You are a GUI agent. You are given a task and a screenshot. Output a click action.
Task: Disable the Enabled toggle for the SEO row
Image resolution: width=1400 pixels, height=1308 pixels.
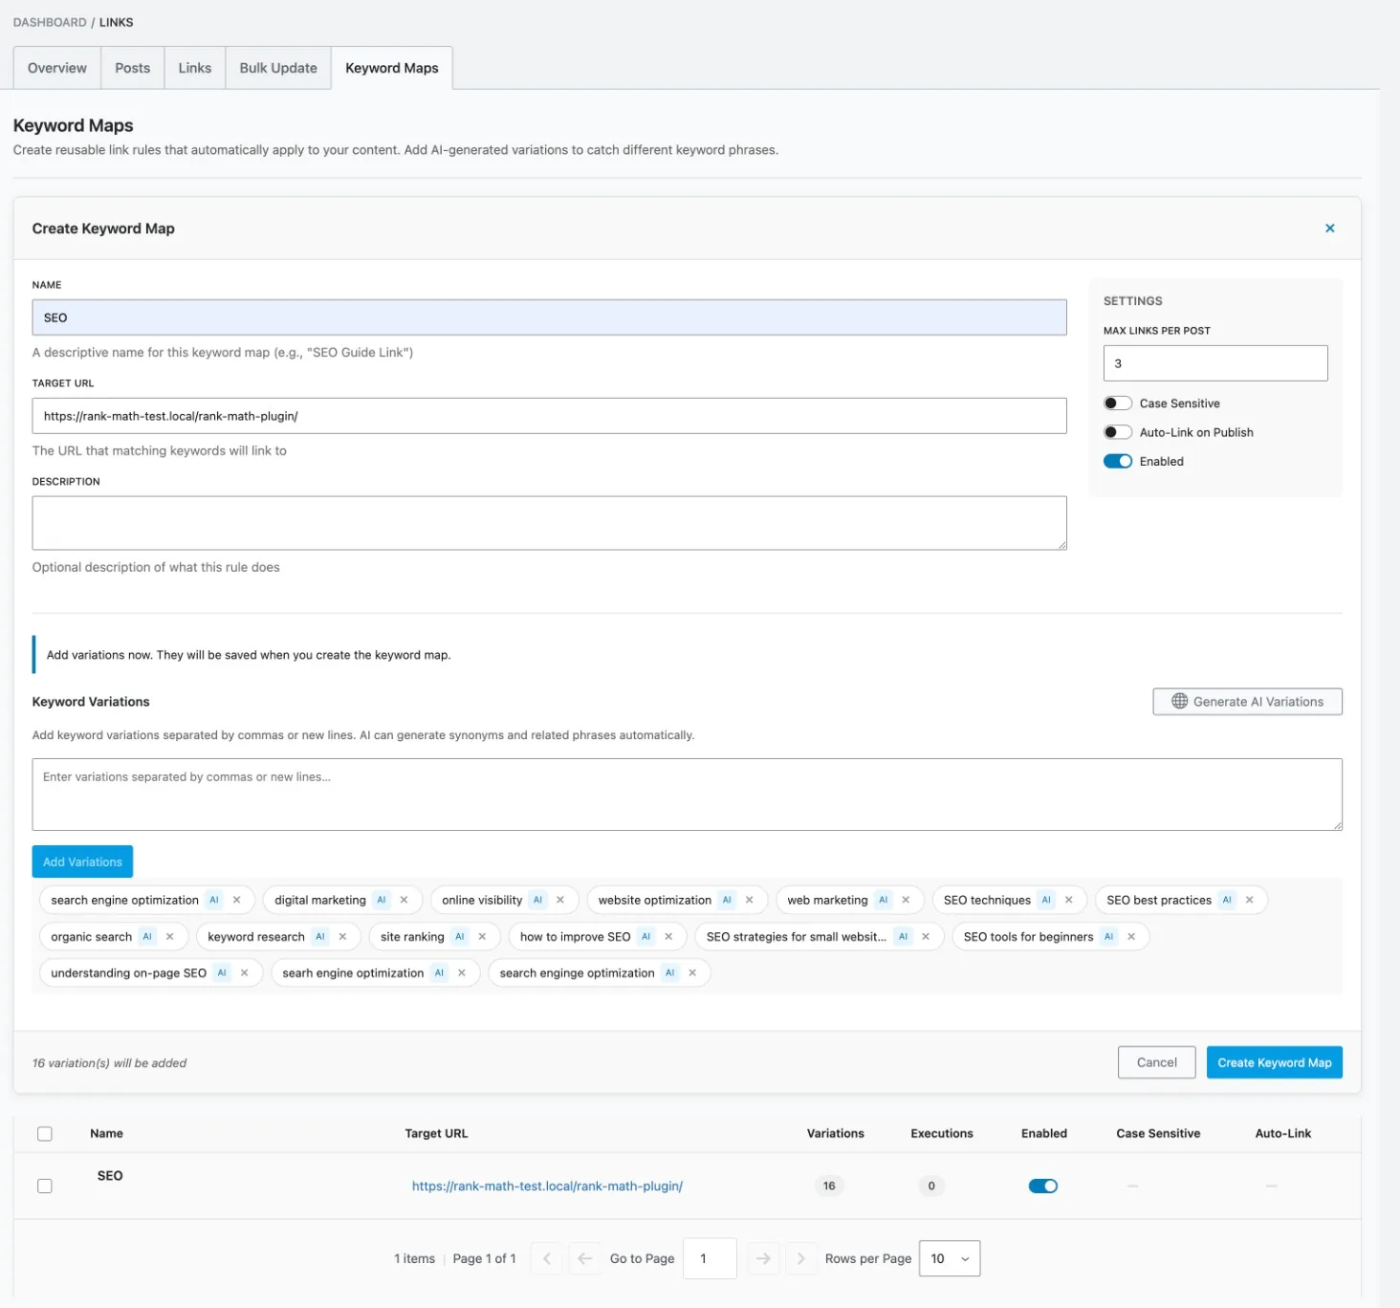[1043, 1186]
